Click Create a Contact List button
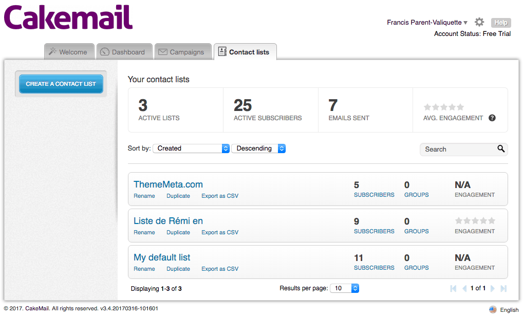Image resolution: width=523 pixels, height=317 pixels. coord(61,84)
